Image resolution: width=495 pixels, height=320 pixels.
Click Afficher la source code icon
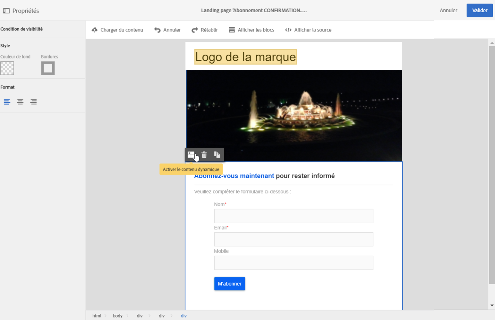[288, 30]
